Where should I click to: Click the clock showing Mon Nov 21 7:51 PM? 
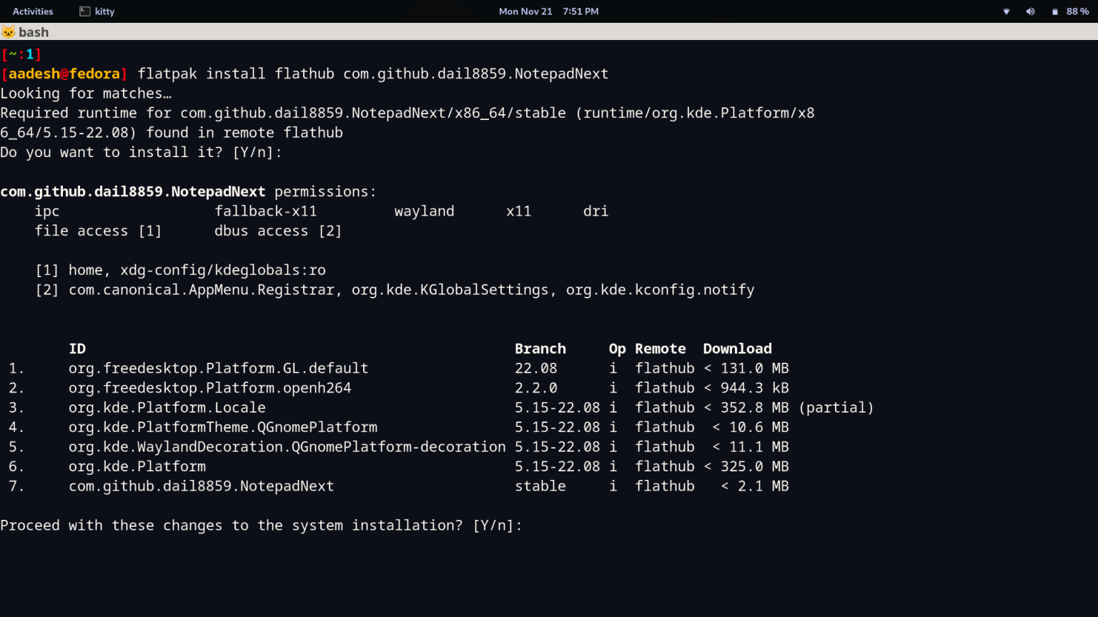pos(548,11)
